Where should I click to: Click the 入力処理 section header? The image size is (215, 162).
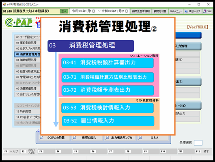pos(188,46)
